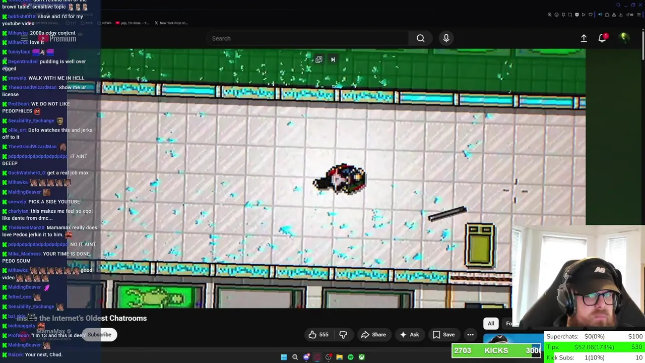Open the browser extensions puzzle icon

(x=607, y=15)
